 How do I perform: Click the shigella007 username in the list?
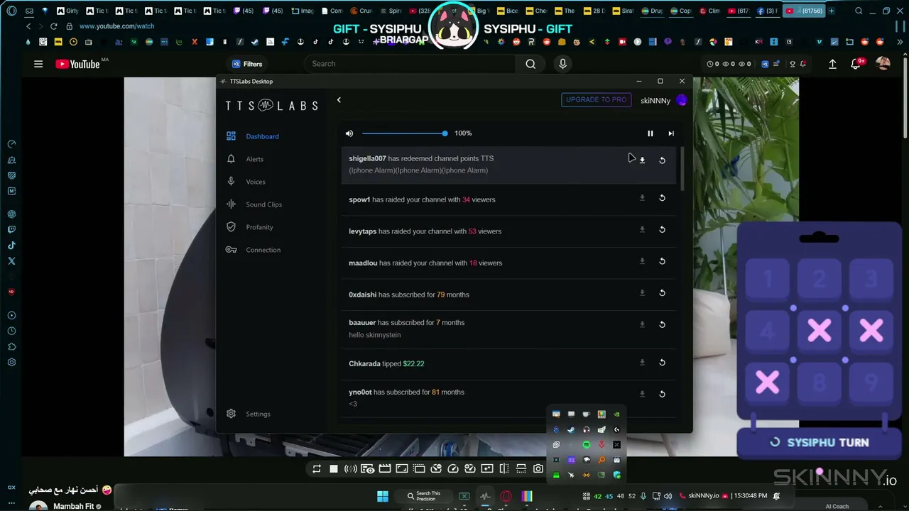pyautogui.click(x=367, y=158)
